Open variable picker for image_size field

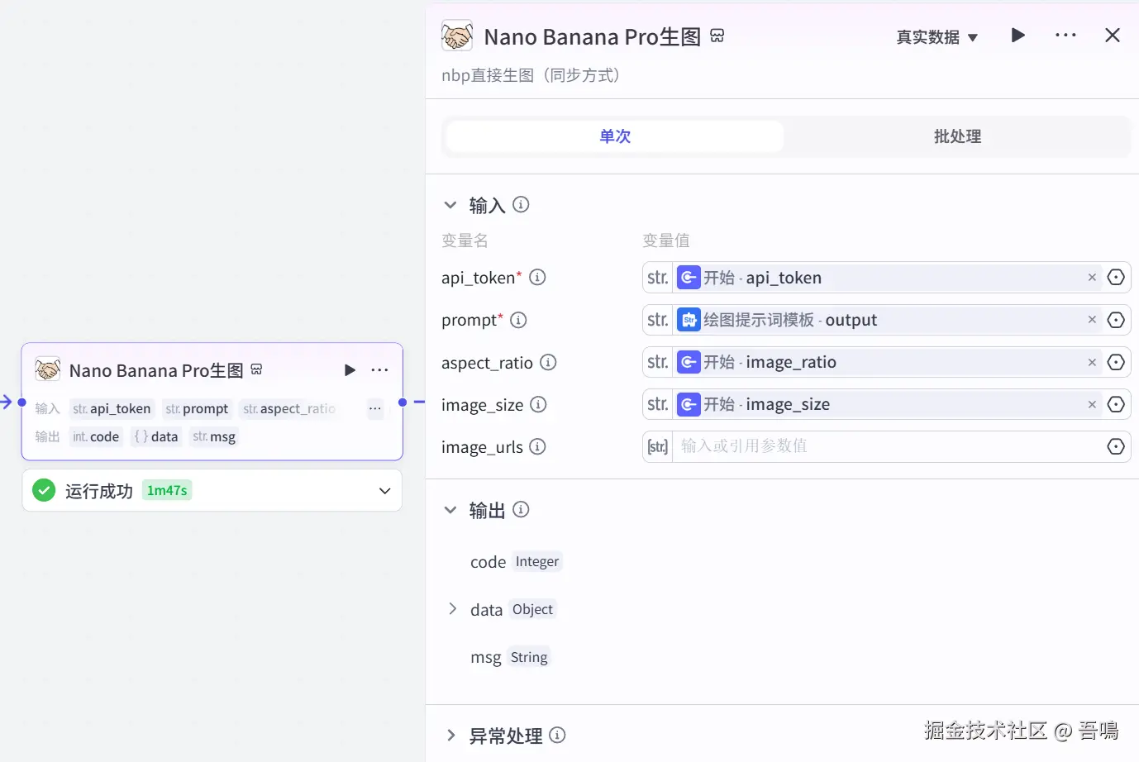1116,404
